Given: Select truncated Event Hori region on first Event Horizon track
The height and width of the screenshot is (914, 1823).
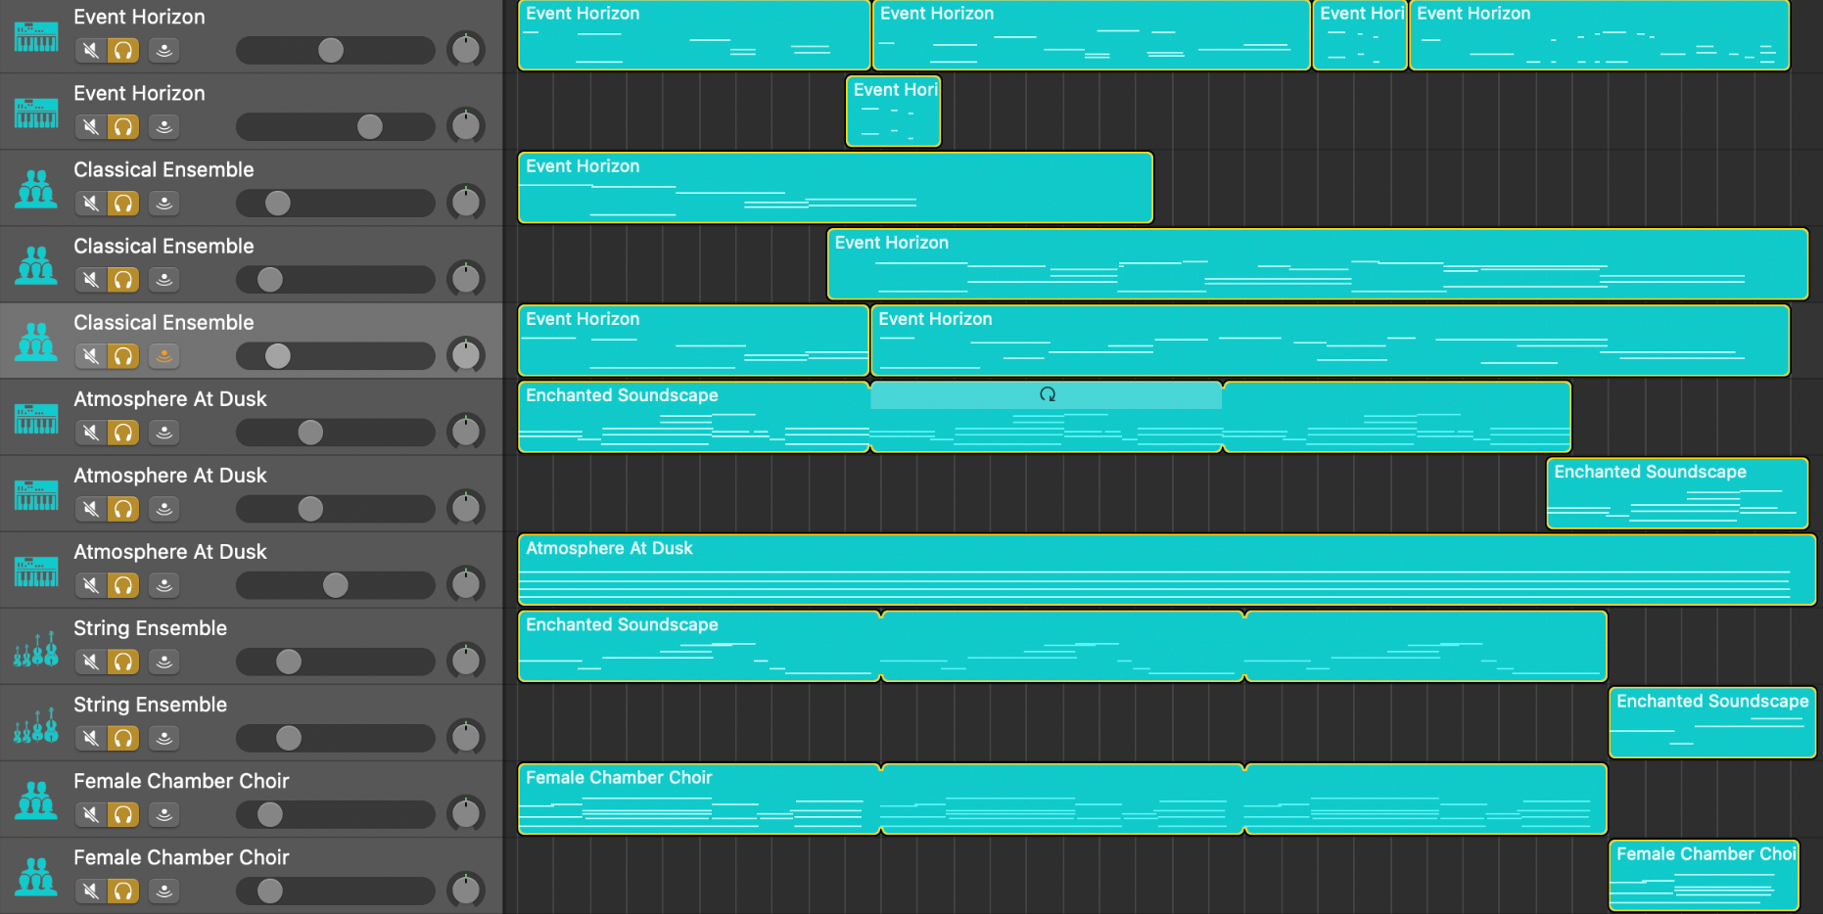Looking at the screenshot, I should click(x=1360, y=35).
